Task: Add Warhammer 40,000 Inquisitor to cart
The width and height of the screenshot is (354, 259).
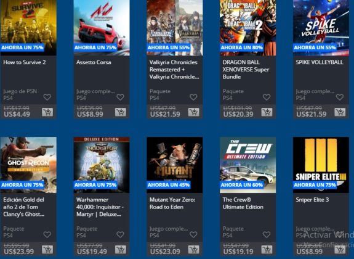Action: [x=121, y=250]
